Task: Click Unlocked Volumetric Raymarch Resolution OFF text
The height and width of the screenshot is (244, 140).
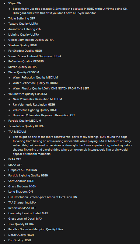Action: pyautogui.click(x=44, y=115)
